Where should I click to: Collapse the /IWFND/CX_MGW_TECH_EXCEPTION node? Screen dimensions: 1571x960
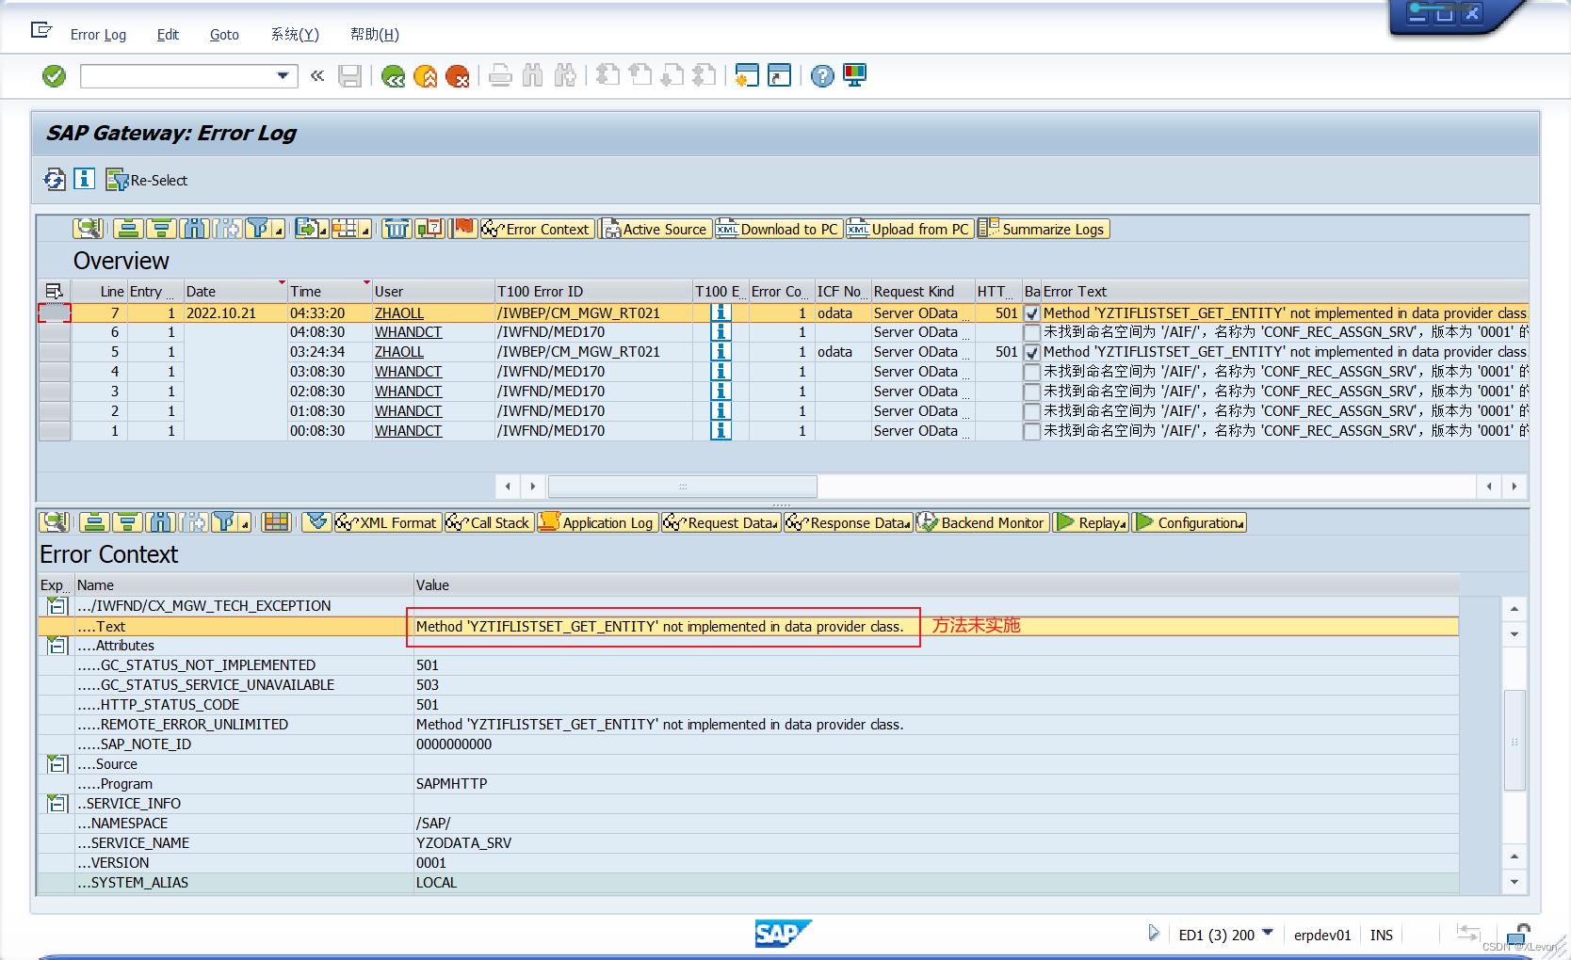tap(57, 605)
